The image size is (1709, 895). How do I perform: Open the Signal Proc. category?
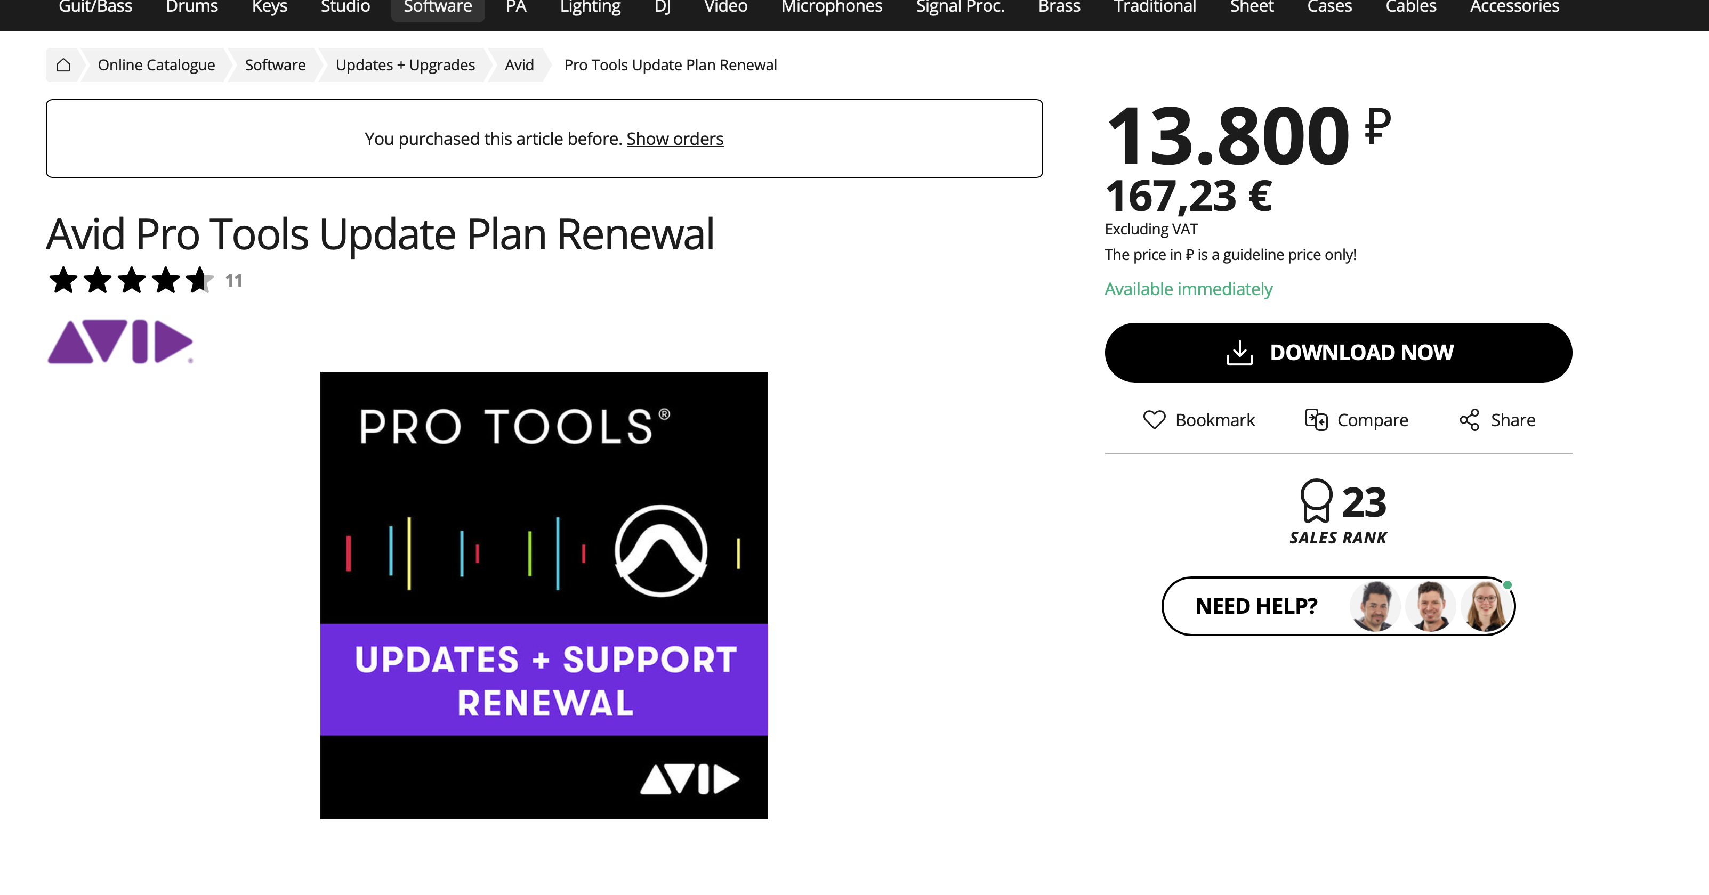pyautogui.click(x=960, y=7)
